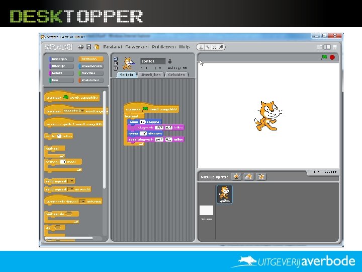Click beats value in first 'speel slagwerk' block
Viewport: 362px width, 272px height.
click(x=169, y=127)
